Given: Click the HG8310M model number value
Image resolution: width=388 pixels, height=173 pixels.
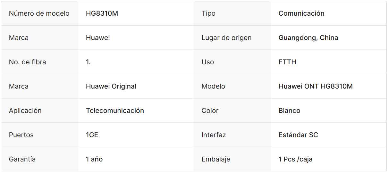Looking at the screenshot, I should click(x=102, y=13).
